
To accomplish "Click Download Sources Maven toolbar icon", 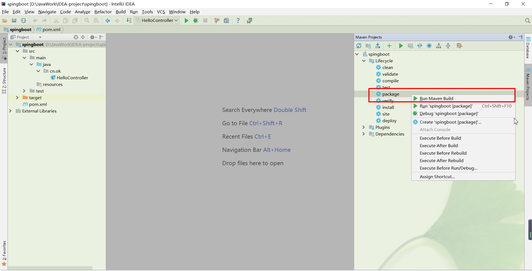I will 378,46.
